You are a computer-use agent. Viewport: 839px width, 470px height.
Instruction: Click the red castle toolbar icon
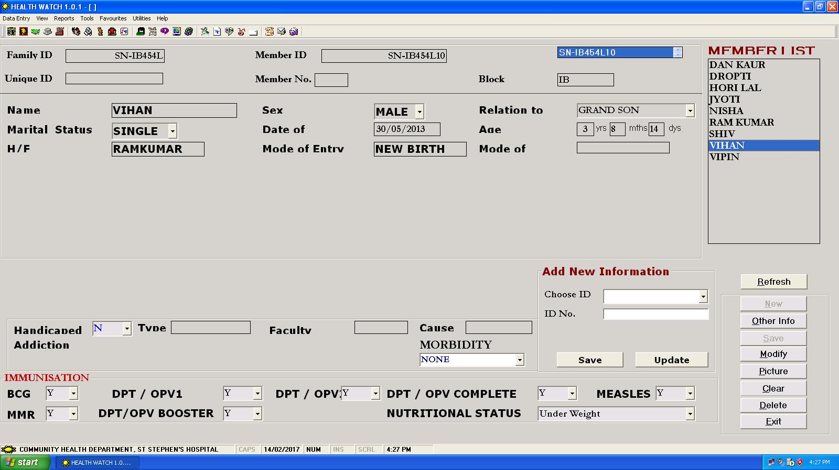[x=59, y=31]
